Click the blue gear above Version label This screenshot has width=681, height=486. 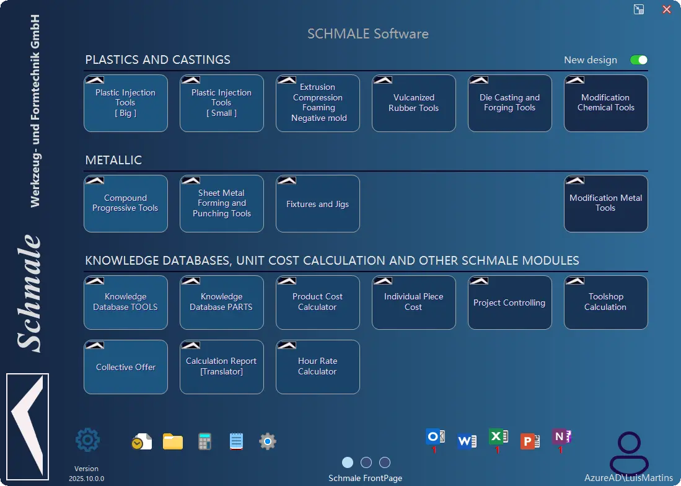(x=88, y=440)
